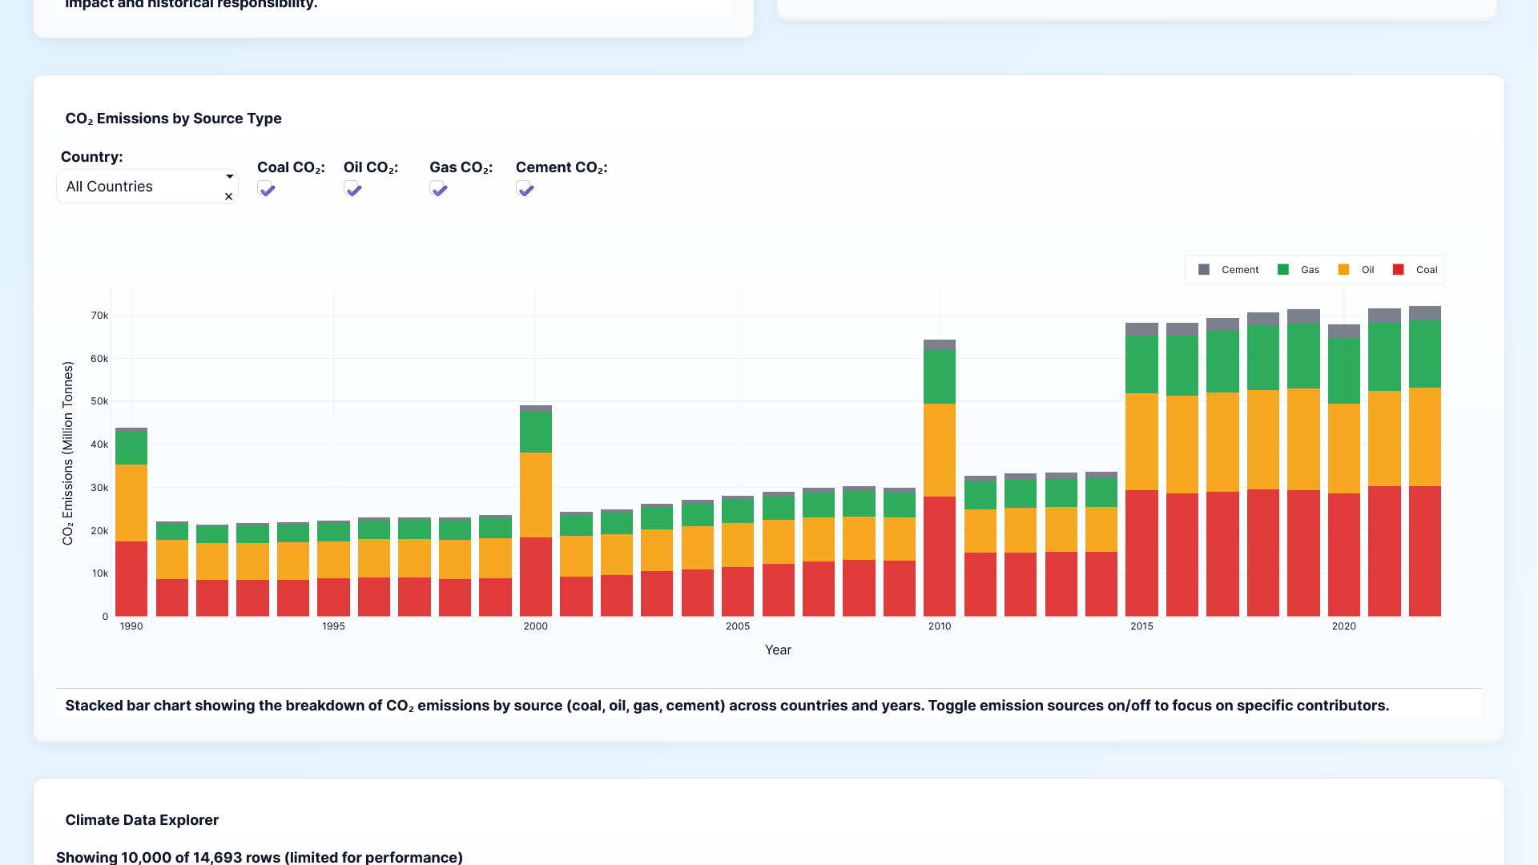This screenshot has height=865, width=1538.
Task: Clear the All Countries selection
Action: pyautogui.click(x=228, y=196)
